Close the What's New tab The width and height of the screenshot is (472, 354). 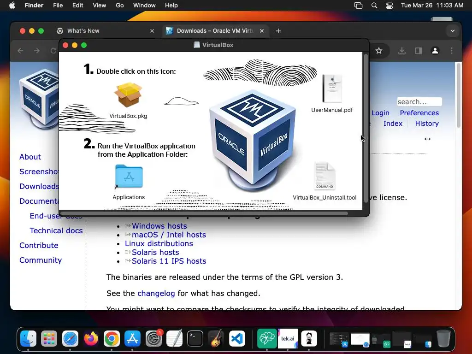pos(152,31)
